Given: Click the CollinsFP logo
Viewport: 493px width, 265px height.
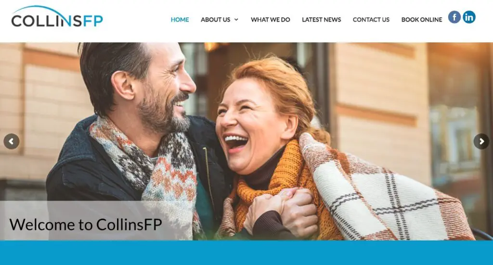Looking at the screenshot, I should pos(57,17).
